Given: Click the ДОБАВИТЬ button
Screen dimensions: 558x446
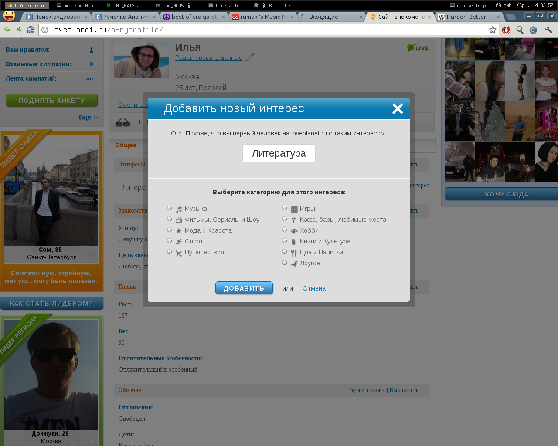Looking at the screenshot, I should (244, 288).
